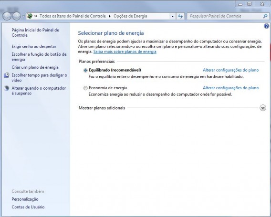Click the refresh button by address bar

point(180,16)
